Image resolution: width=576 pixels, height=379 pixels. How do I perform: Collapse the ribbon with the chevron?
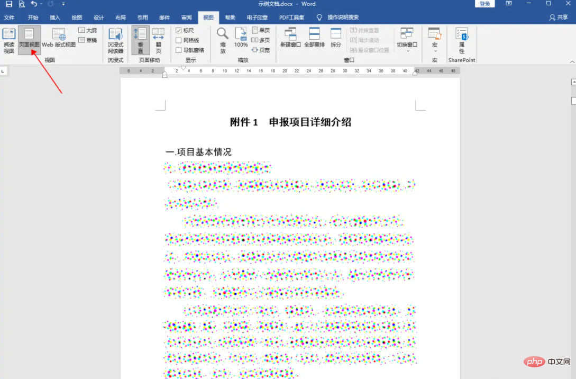572,62
